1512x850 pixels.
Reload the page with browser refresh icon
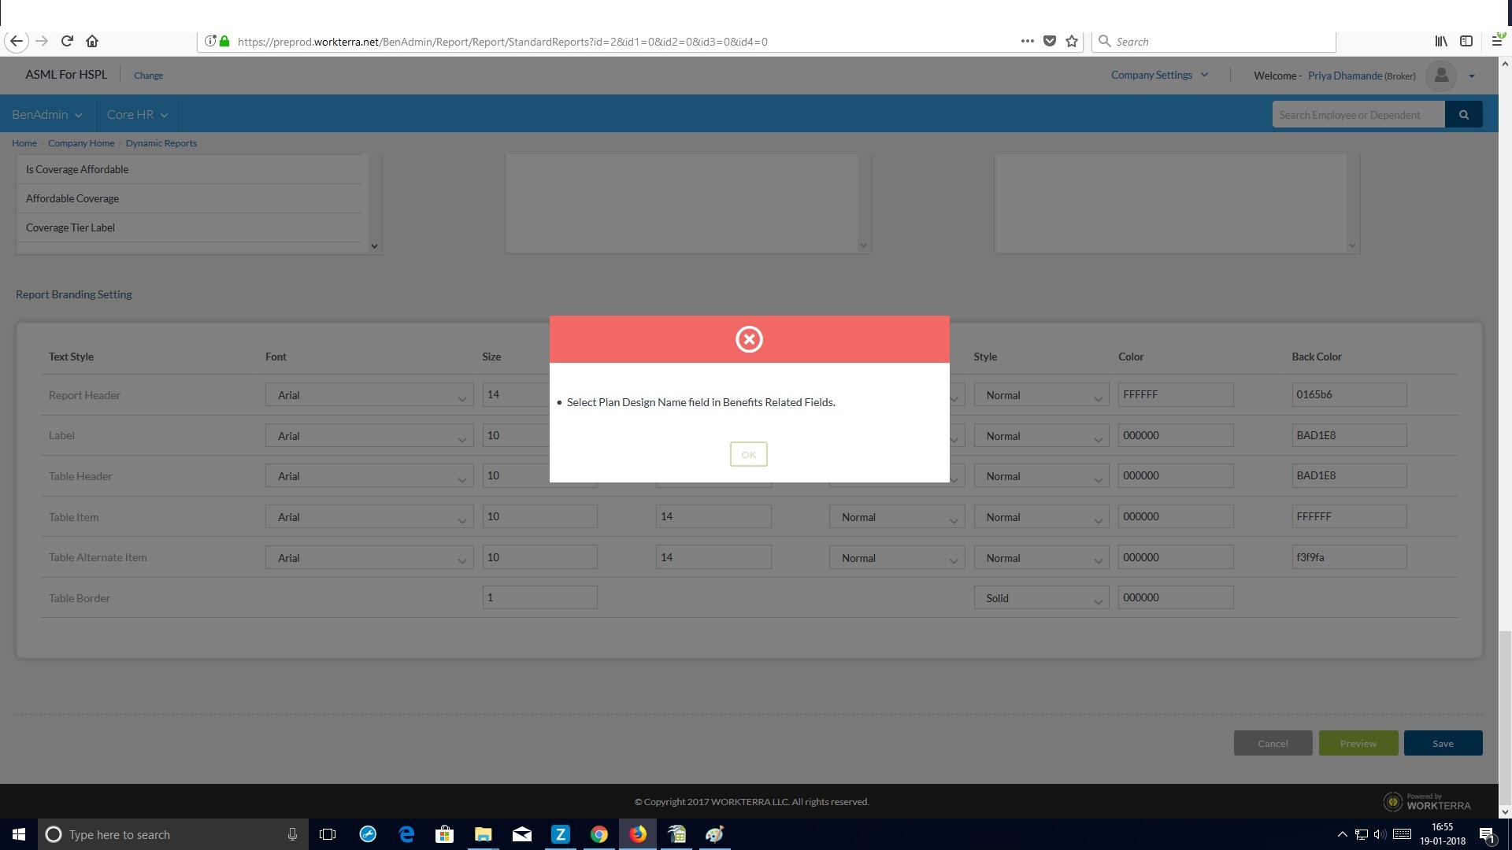[67, 41]
